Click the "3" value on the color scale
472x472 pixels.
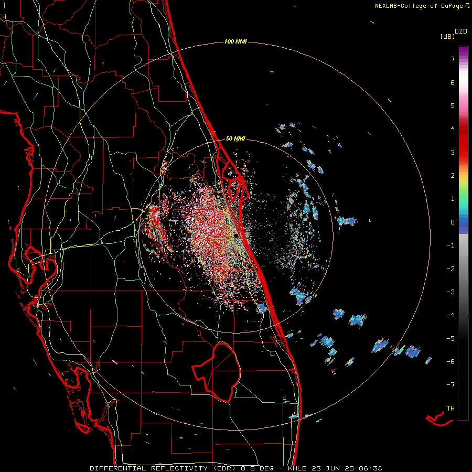(453, 152)
